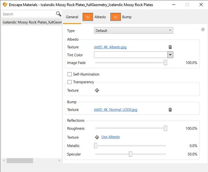Select Icelandic Mossy Rock Plates material in list
This screenshot has width=208, height=172.
coord(32,22)
